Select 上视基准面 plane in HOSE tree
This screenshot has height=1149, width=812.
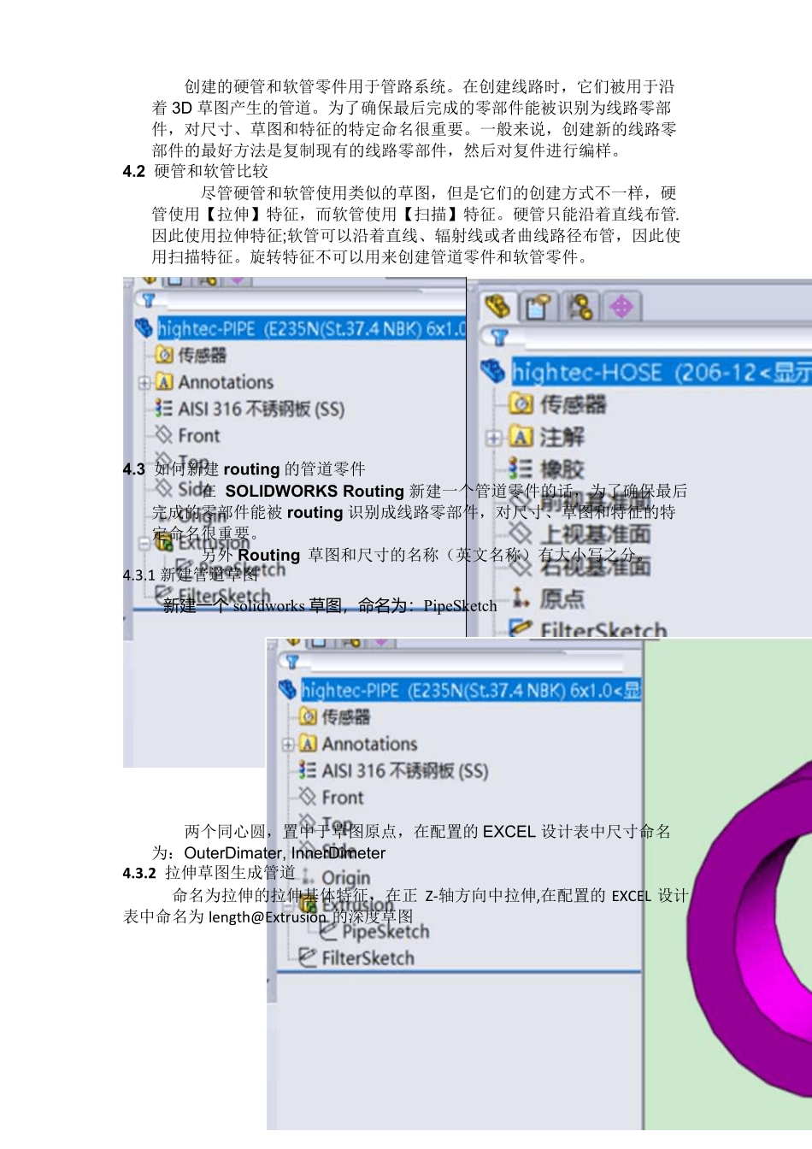[597, 533]
